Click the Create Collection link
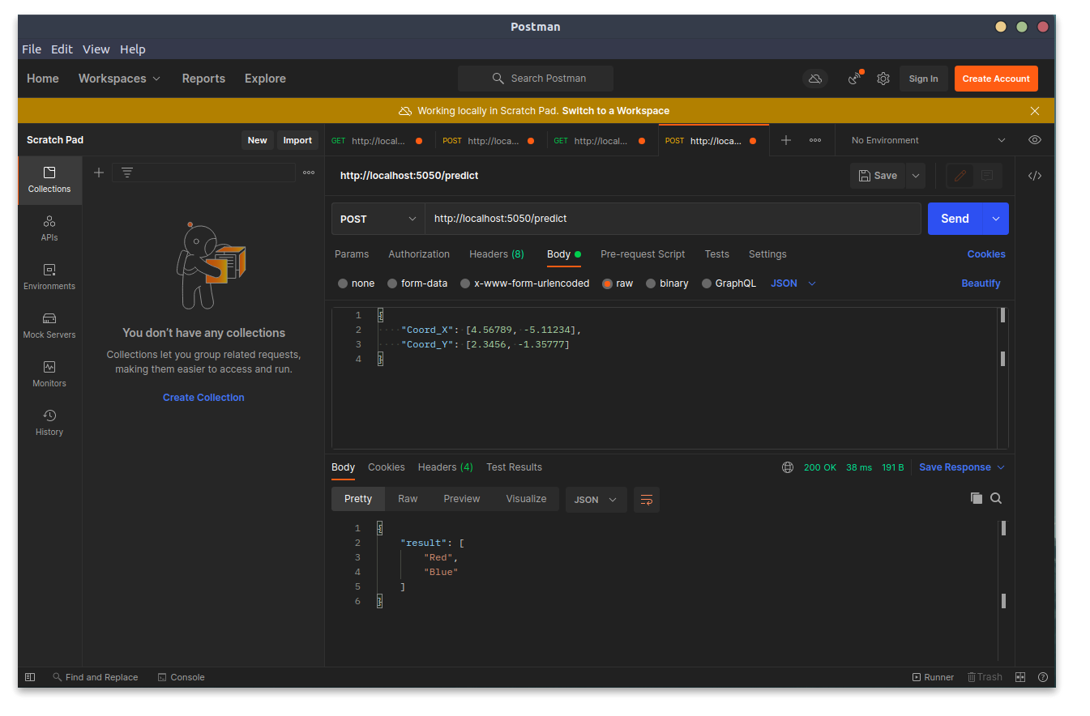 click(203, 398)
